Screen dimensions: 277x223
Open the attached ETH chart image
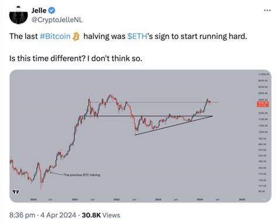tap(140, 136)
